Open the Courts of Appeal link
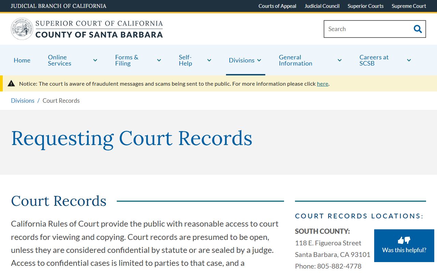 (277, 6)
